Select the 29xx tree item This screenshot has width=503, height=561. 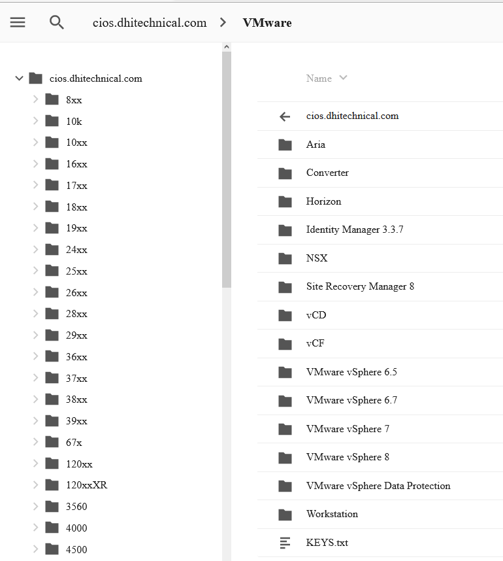coord(76,335)
